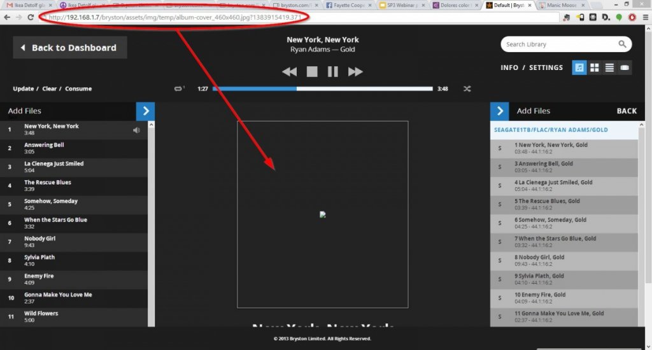Viewport: 652px width, 350px height.
Task: Click the search magnifier icon
Action: (x=622, y=44)
